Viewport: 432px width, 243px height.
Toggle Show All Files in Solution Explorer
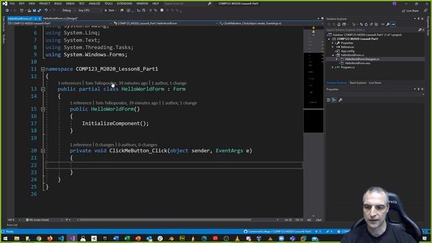376,24
